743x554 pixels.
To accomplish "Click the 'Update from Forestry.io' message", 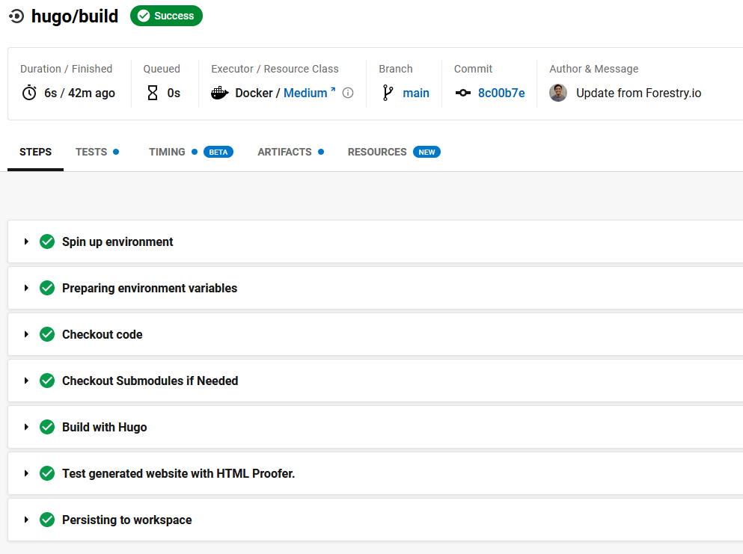I will click(x=638, y=93).
